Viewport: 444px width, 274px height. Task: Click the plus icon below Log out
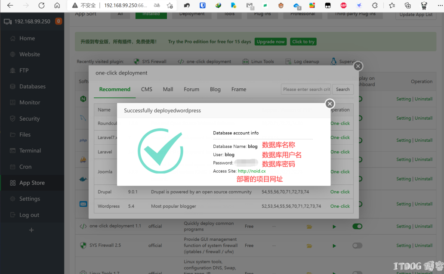point(31,230)
